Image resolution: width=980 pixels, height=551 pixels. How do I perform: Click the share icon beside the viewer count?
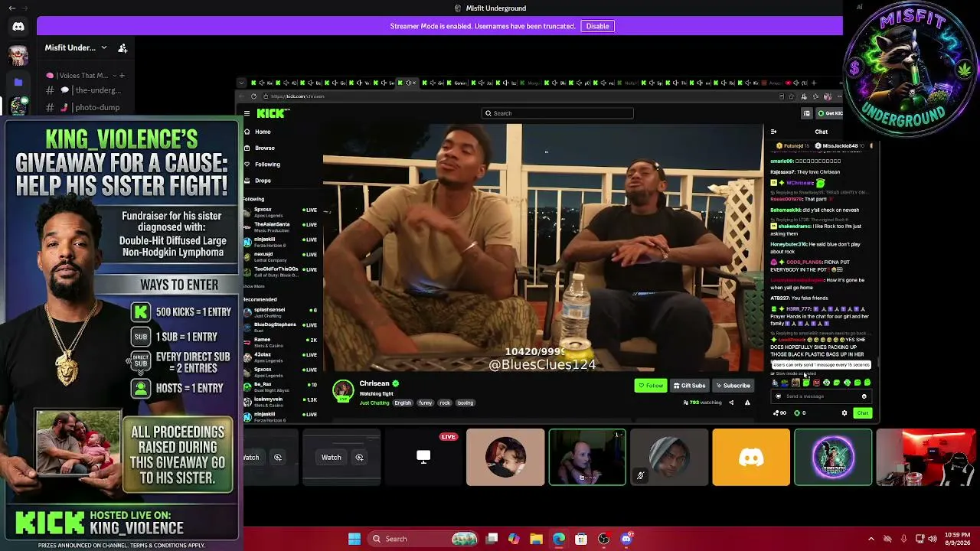[x=731, y=403]
